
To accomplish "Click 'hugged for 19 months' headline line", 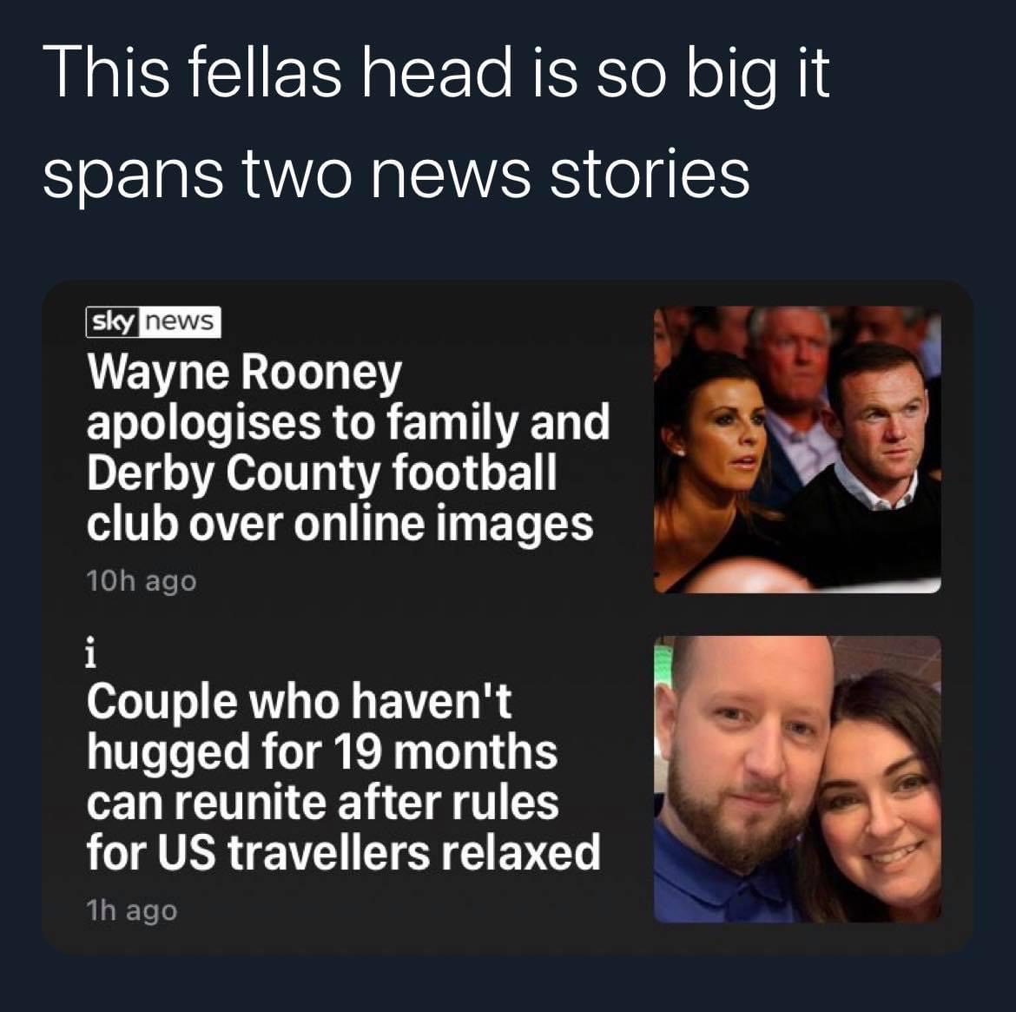I will (x=322, y=752).
